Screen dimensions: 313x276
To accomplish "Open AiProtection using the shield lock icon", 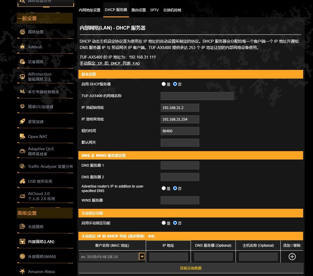I will click(22, 77).
